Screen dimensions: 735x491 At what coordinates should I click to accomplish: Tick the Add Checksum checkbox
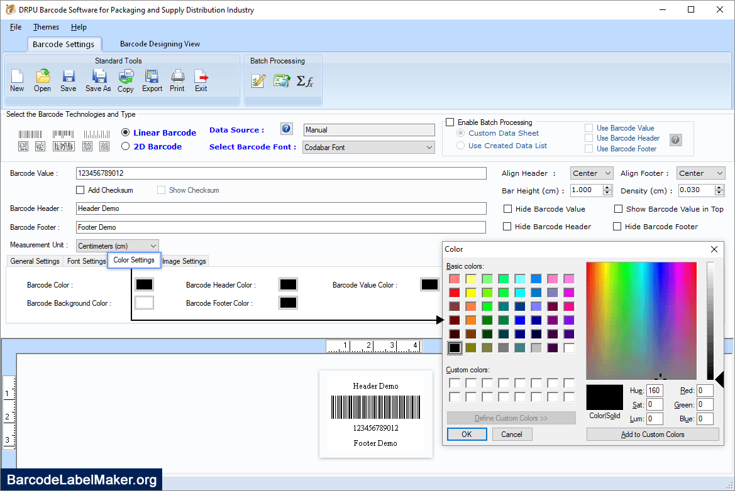pos(80,190)
